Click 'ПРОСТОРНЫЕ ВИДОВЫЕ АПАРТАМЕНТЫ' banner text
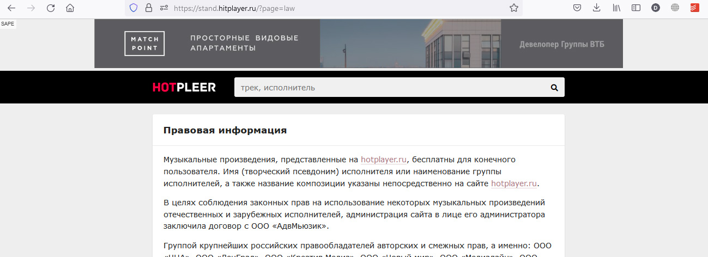 (x=245, y=43)
